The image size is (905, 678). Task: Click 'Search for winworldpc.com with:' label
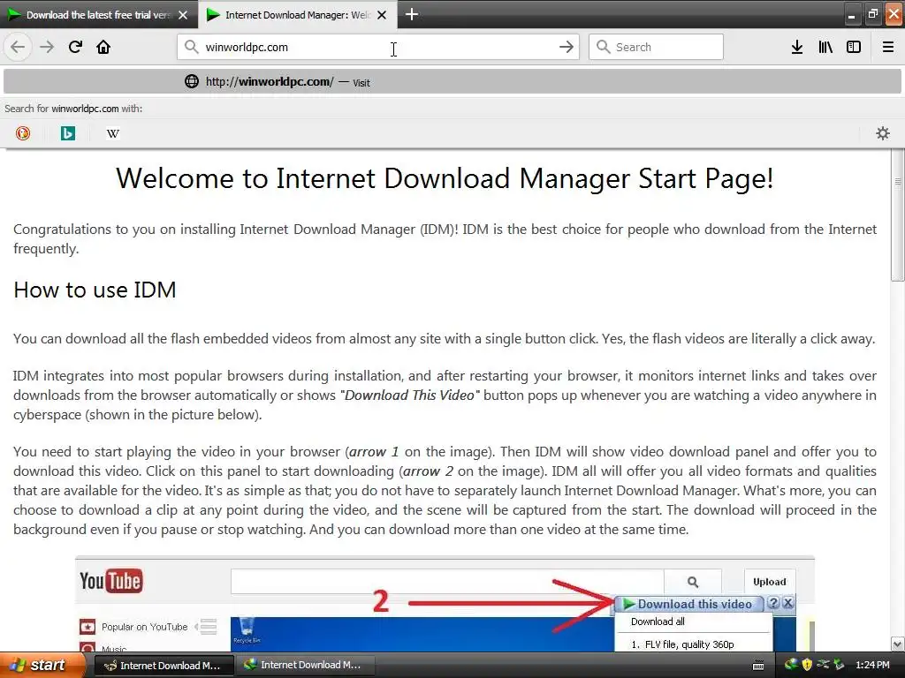(73, 109)
